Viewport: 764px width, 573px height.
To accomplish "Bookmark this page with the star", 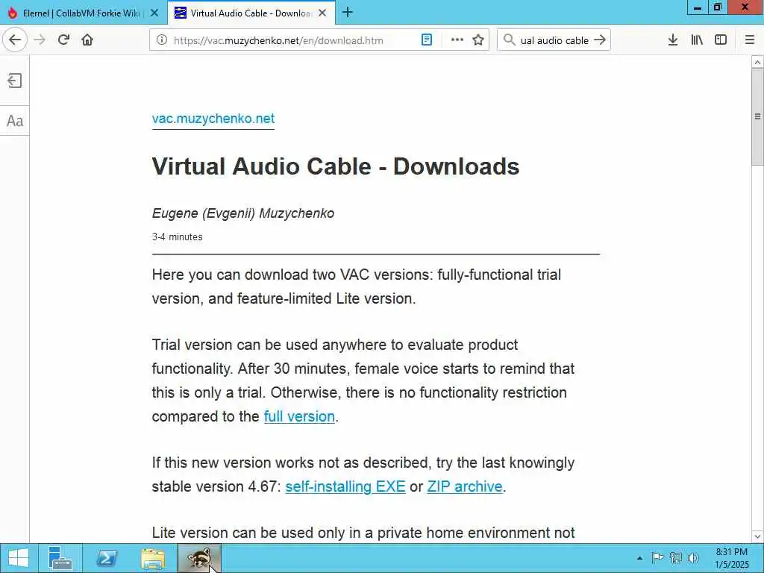I will click(x=478, y=40).
